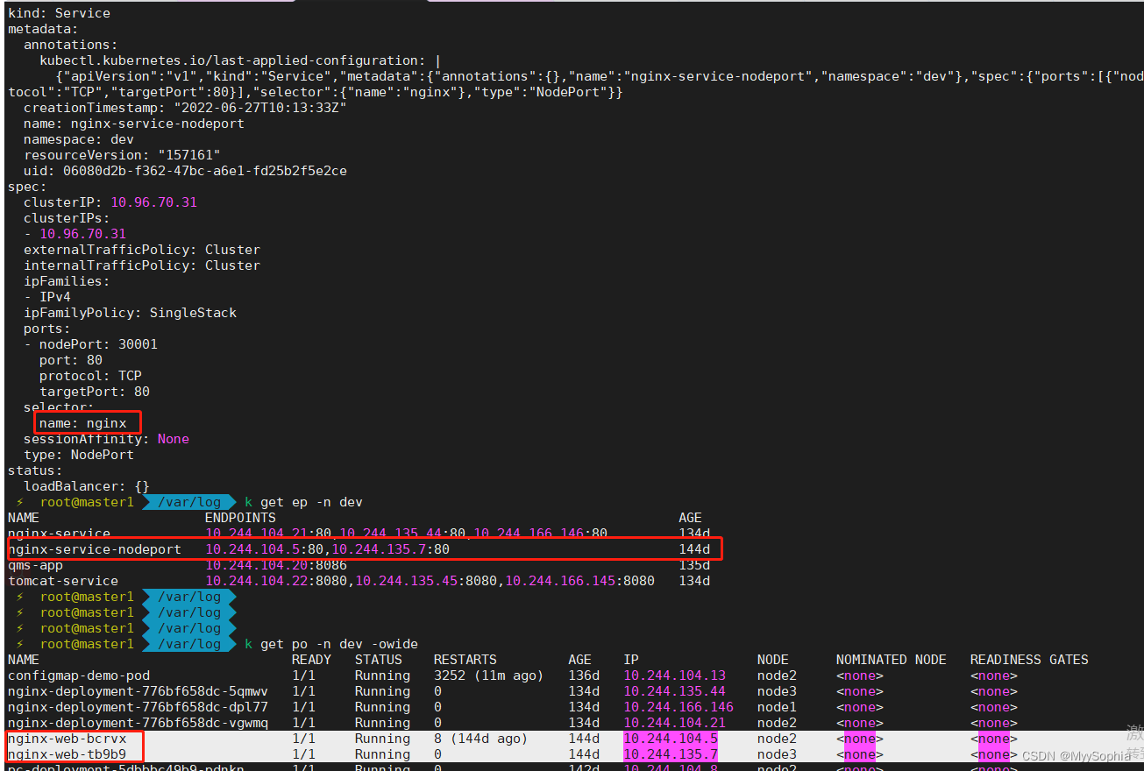
Task: Click the command 'k get po -n dev -owide'
Action: click(331, 644)
